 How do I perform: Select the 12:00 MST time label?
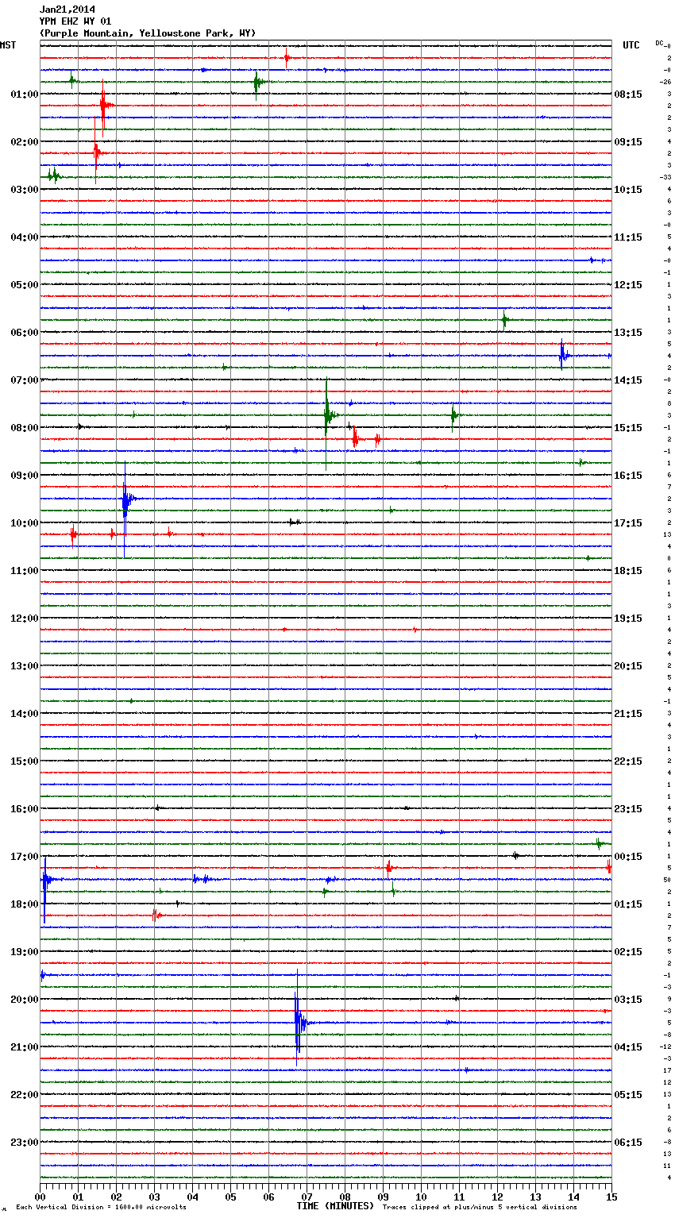24,619
